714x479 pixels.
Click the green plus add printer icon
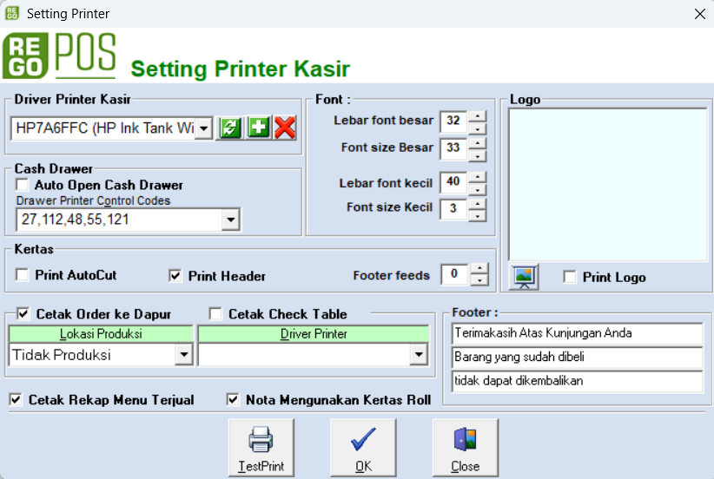click(258, 128)
